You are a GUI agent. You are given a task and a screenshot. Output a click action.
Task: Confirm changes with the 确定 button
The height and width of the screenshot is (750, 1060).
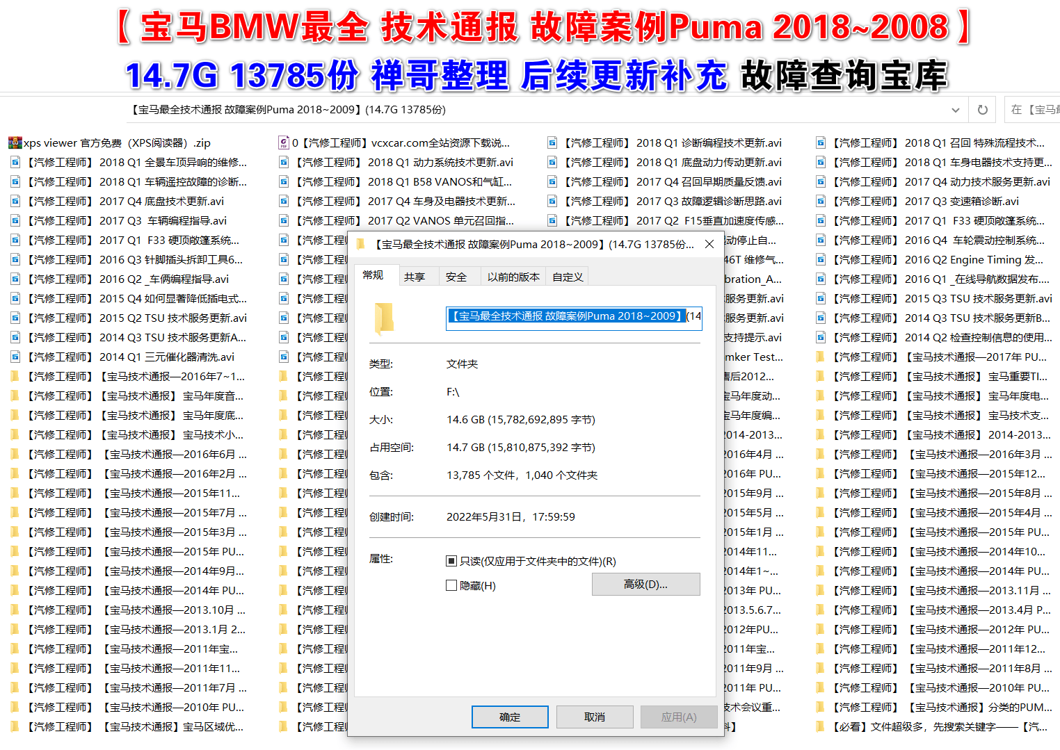click(x=509, y=717)
